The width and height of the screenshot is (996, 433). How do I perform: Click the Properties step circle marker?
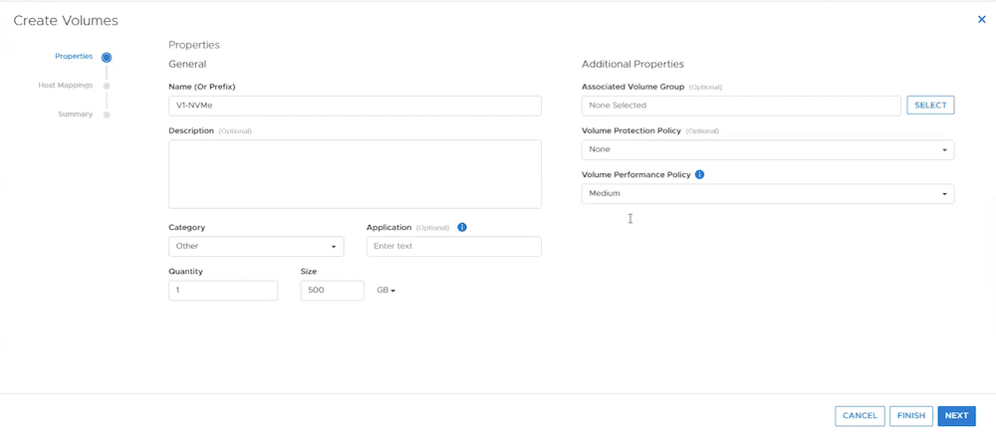coord(107,57)
